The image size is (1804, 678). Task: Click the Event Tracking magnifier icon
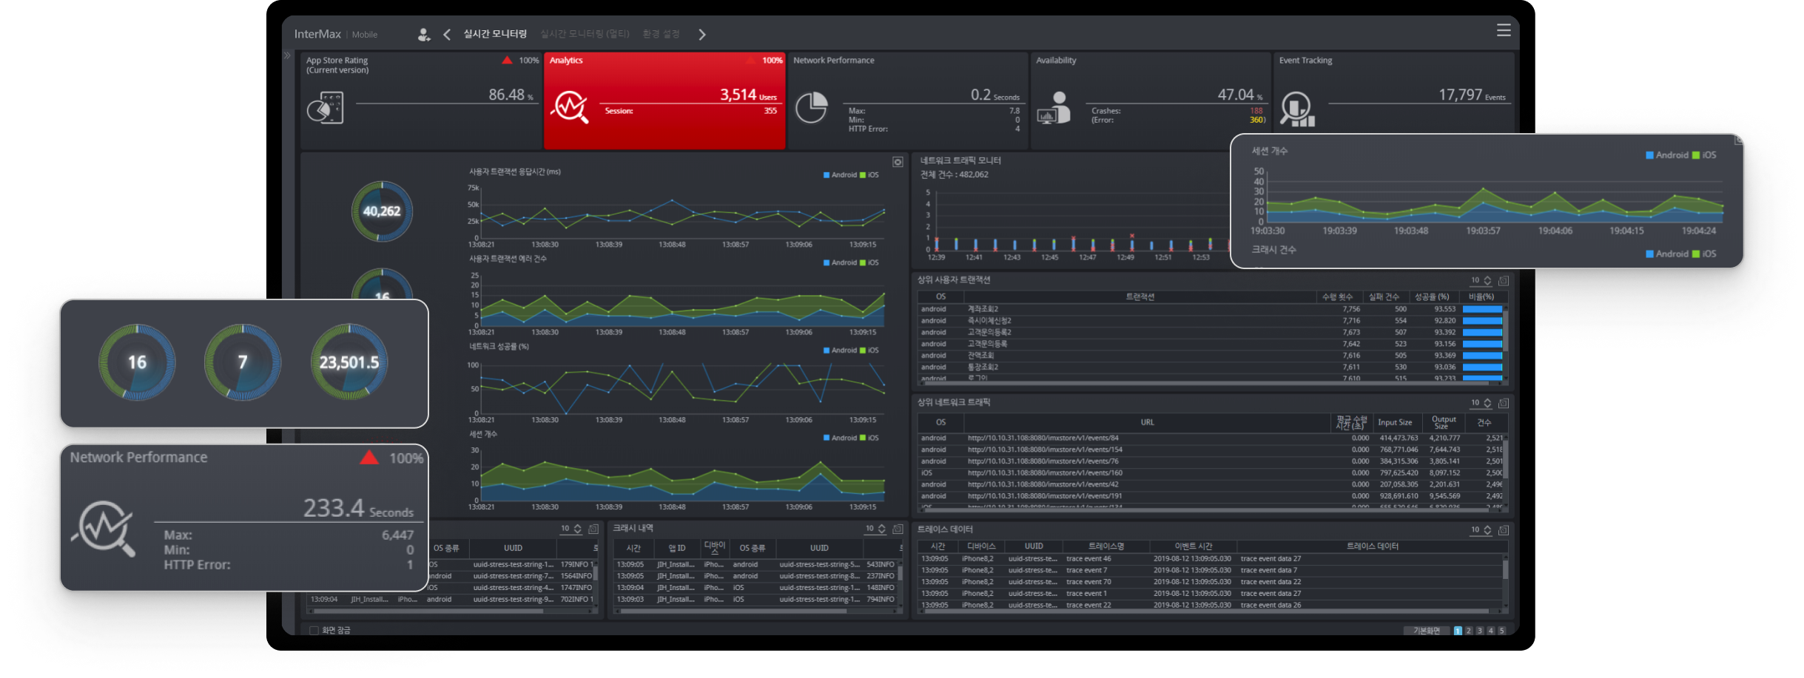pos(1298,109)
